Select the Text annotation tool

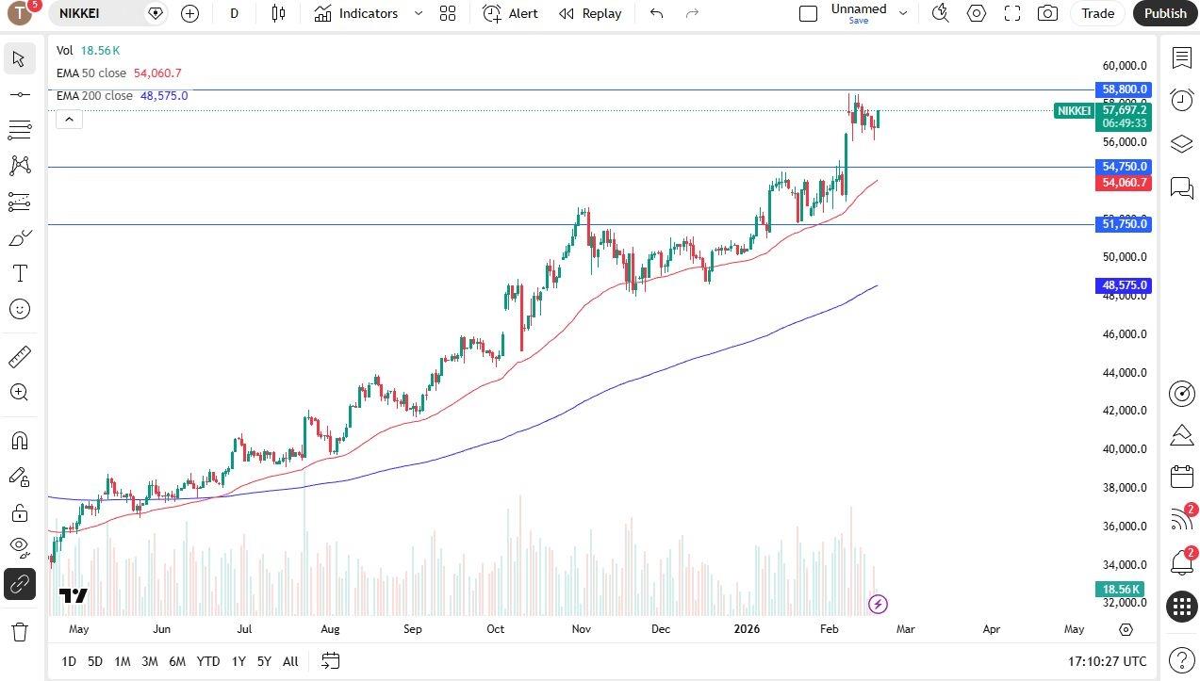(20, 273)
